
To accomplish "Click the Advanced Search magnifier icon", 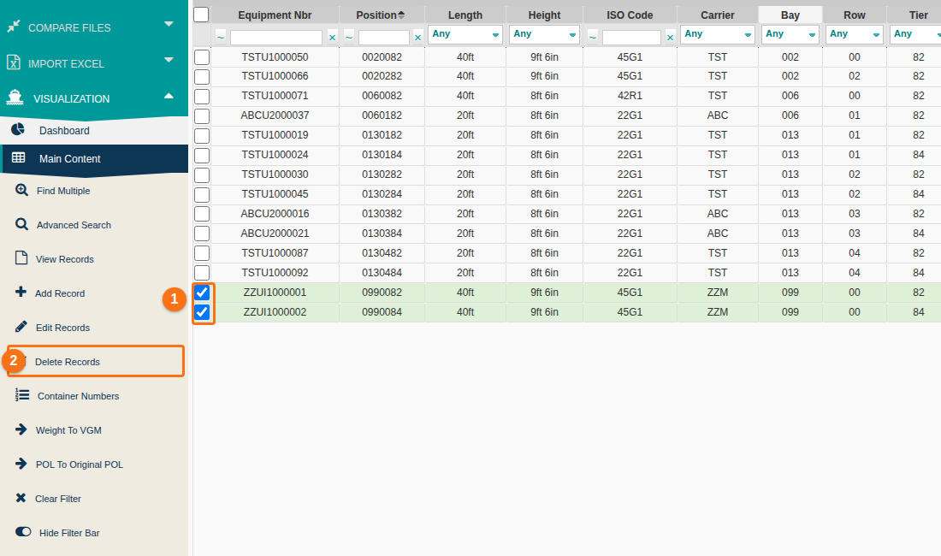I will pyautogui.click(x=21, y=224).
